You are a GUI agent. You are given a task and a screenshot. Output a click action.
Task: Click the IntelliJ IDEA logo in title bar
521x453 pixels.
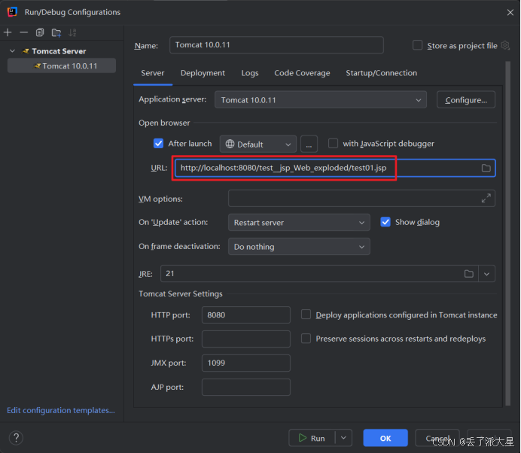click(12, 12)
